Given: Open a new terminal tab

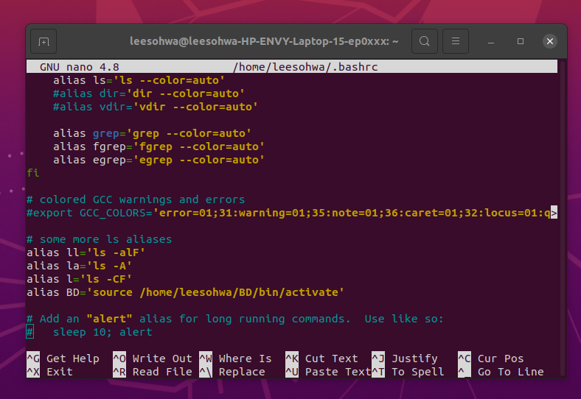Looking at the screenshot, I should 44,41.
